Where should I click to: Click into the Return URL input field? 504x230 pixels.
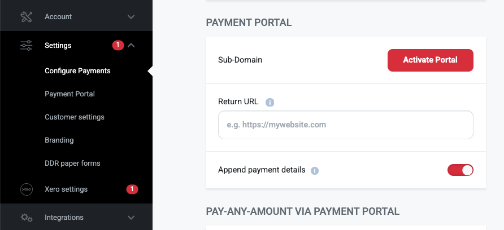(345, 125)
